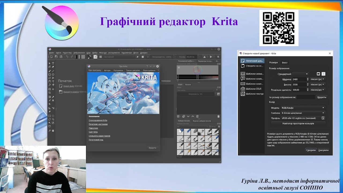The image size is (343, 193).
Task: Click the duplicate layer icon
Action: 184,116
